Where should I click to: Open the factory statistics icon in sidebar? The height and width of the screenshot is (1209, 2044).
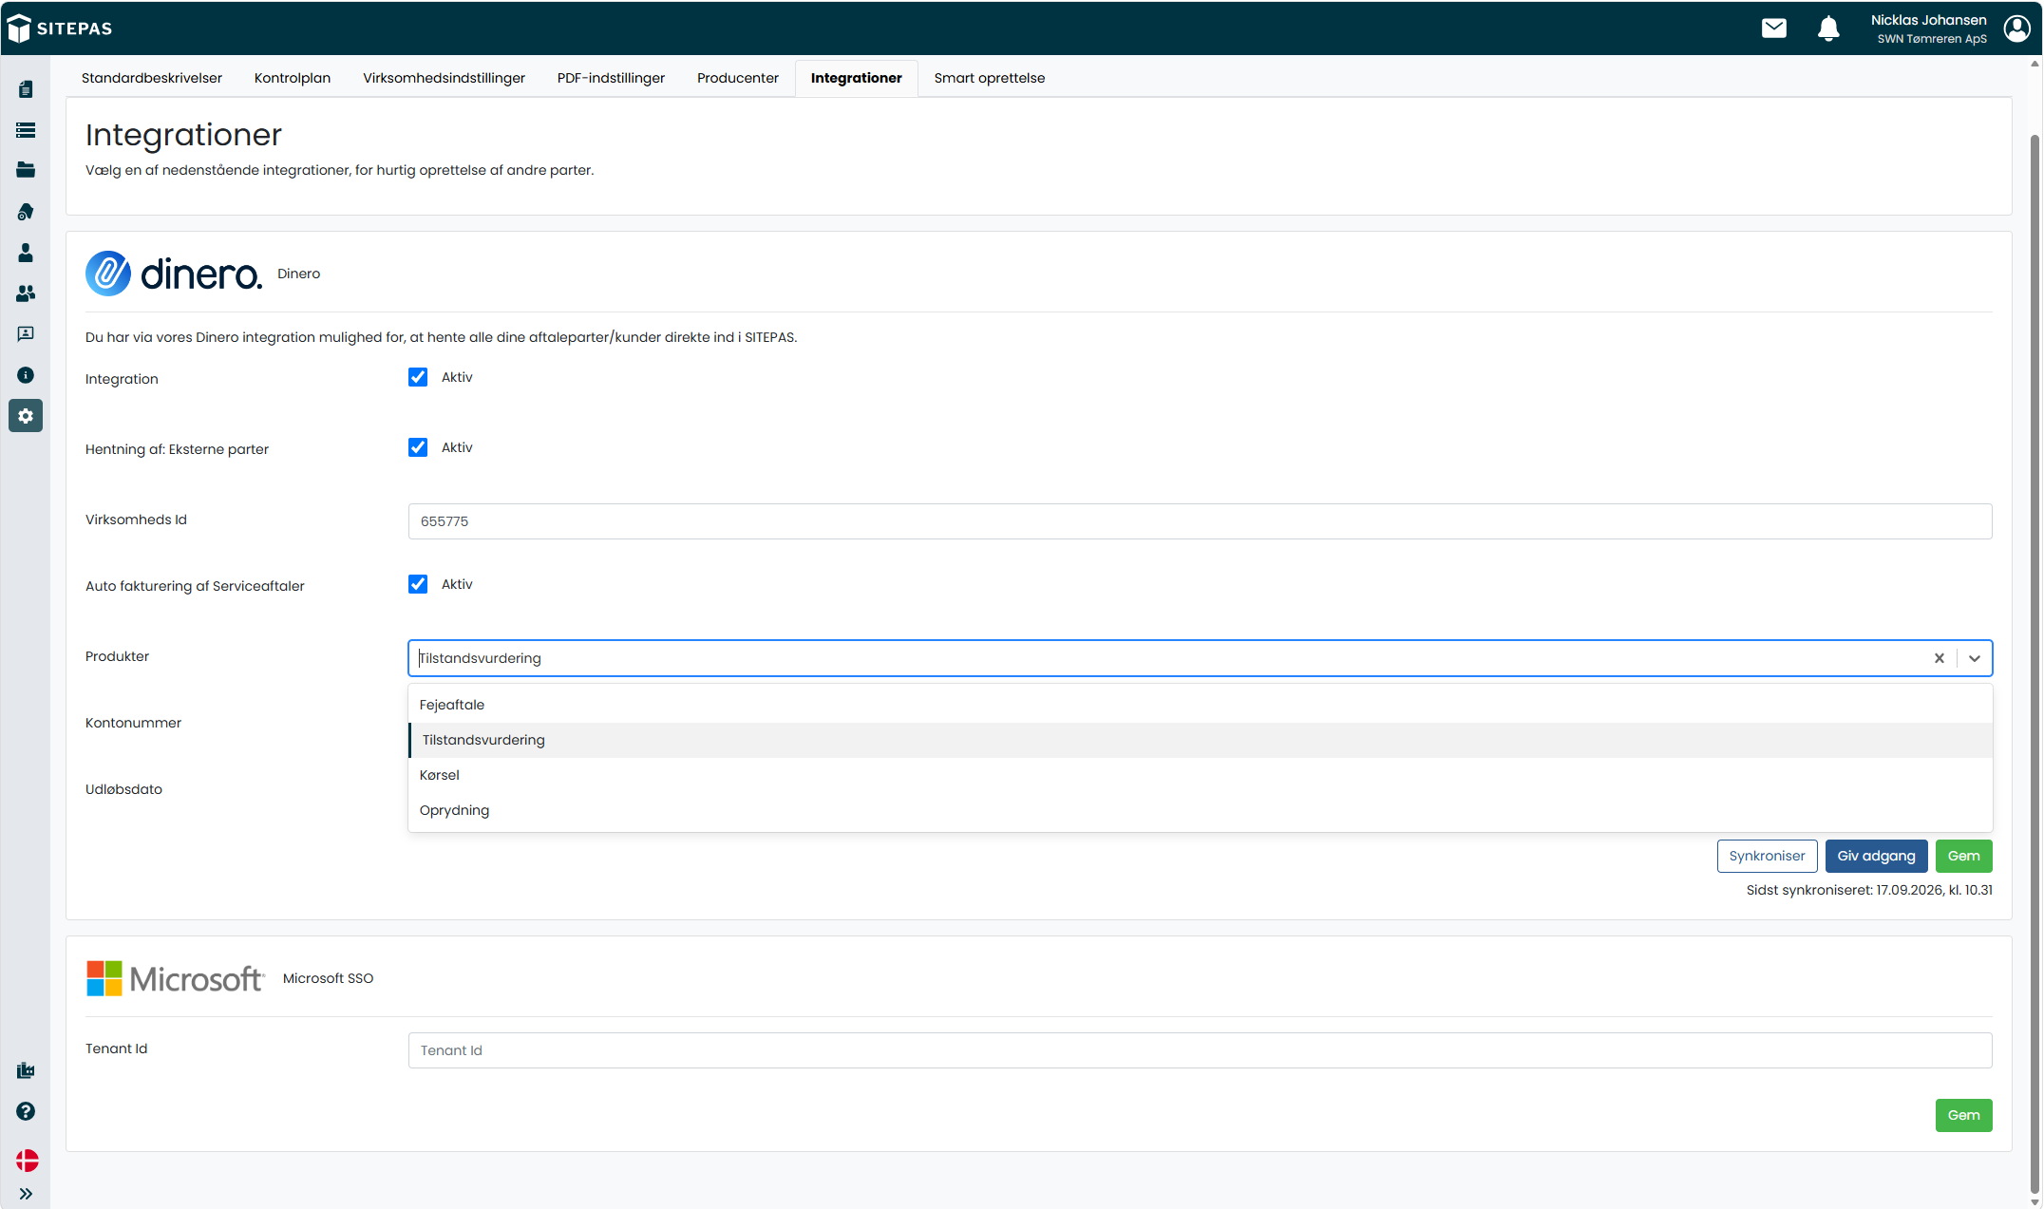click(26, 1070)
